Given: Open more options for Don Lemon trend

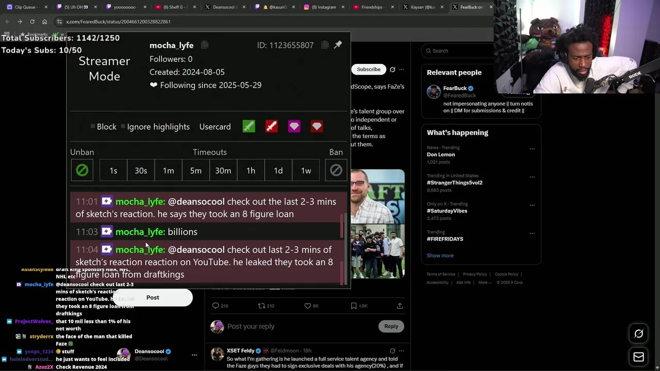Looking at the screenshot, I should pyautogui.click(x=532, y=149).
